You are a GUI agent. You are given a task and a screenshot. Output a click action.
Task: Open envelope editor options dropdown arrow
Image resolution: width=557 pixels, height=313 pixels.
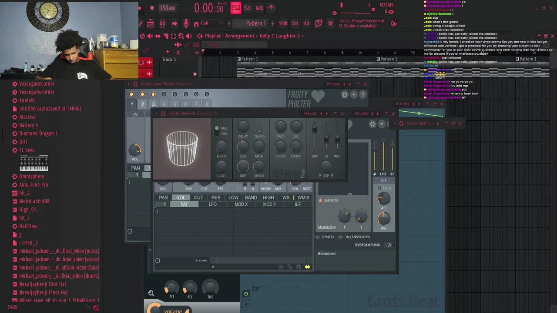tap(213, 267)
